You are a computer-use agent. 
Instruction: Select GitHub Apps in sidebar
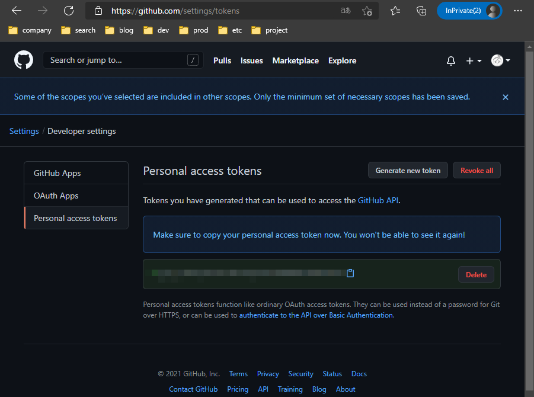coord(76,173)
